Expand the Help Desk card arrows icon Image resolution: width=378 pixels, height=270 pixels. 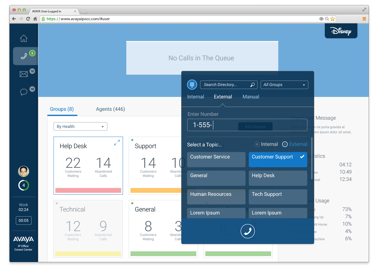coord(117,143)
